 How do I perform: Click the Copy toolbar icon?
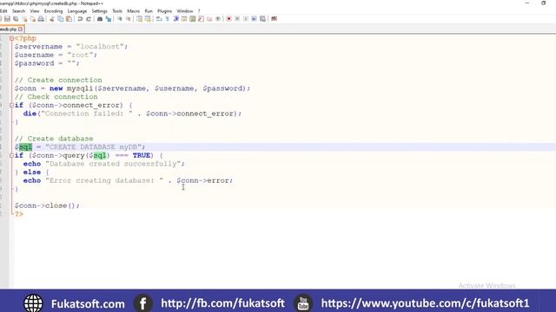pyautogui.click(x=60, y=19)
